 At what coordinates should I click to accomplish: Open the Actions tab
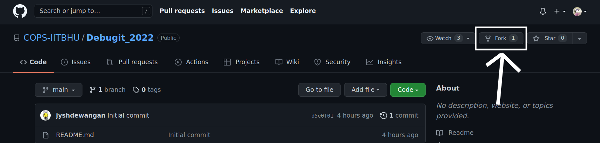click(192, 62)
